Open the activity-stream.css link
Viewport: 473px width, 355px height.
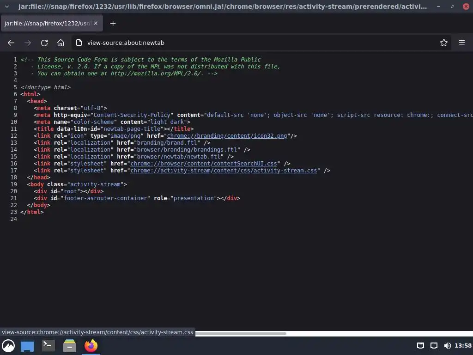click(x=224, y=171)
